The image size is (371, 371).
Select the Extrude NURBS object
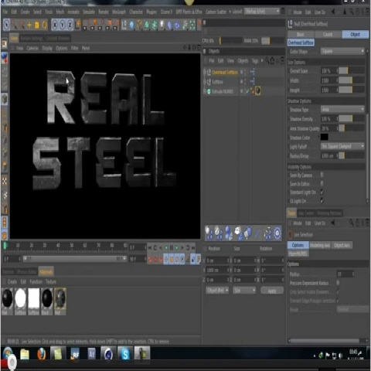(223, 91)
